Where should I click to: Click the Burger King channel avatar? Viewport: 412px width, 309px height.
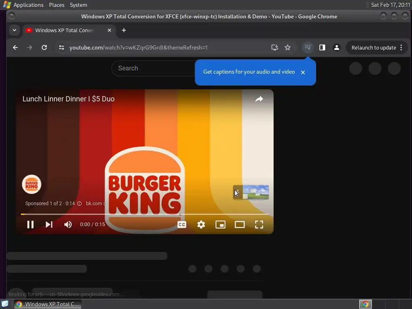coord(31,184)
